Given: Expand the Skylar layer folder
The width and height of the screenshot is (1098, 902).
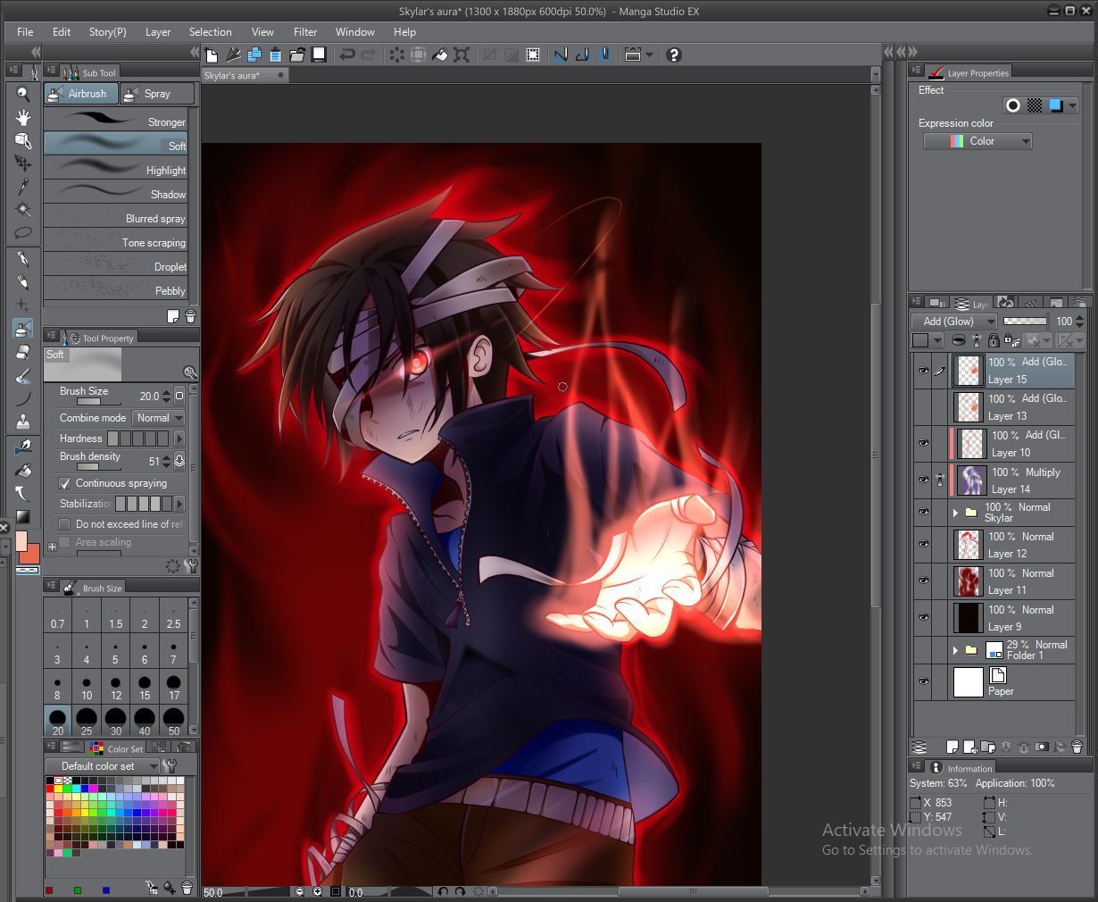Looking at the screenshot, I should click(x=955, y=513).
